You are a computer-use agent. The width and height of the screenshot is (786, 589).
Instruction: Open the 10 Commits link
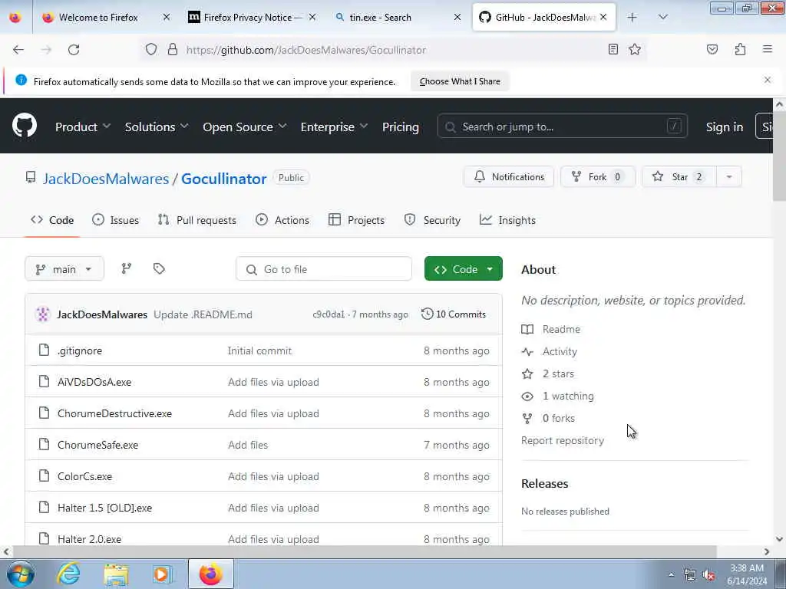[x=454, y=314]
